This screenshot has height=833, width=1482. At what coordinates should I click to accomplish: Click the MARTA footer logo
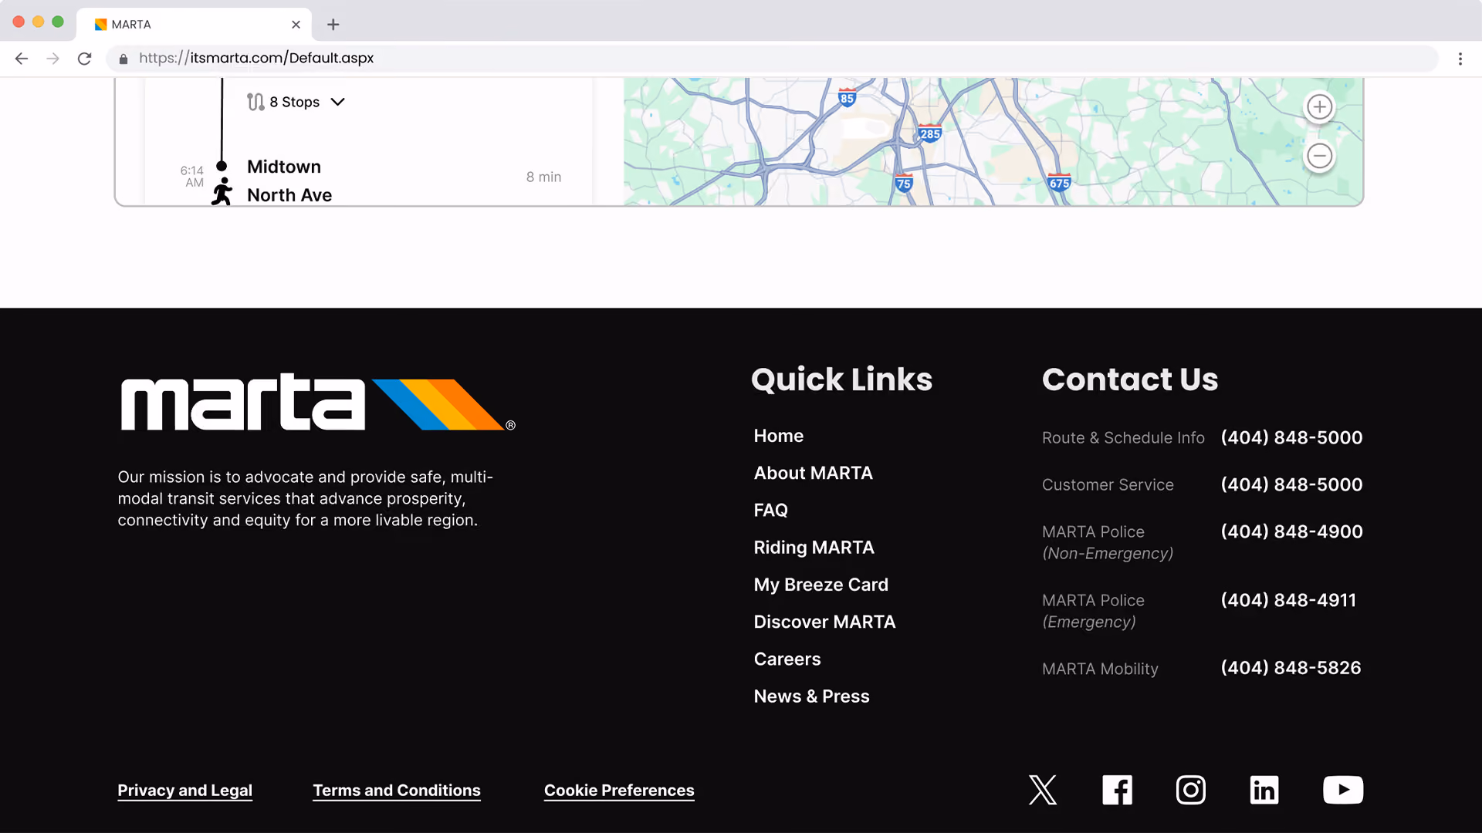pyautogui.click(x=317, y=403)
